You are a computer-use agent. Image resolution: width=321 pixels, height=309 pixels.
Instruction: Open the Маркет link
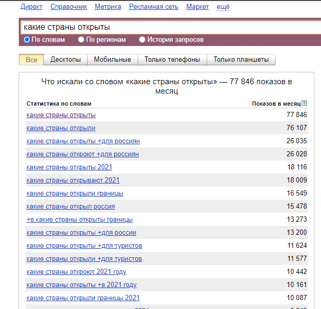point(197,7)
